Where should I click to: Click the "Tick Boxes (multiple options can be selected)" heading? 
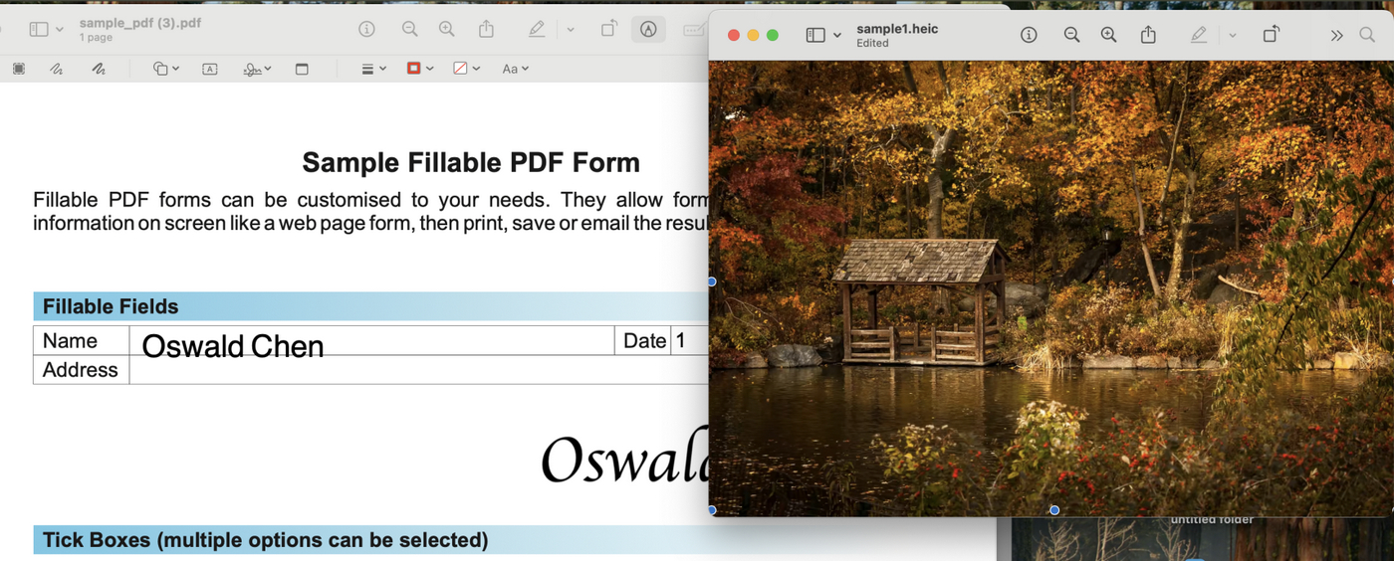[265, 540]
